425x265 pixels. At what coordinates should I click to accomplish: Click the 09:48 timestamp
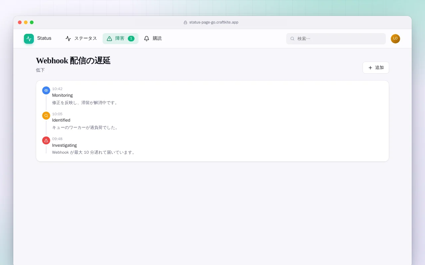click(57, 139)
